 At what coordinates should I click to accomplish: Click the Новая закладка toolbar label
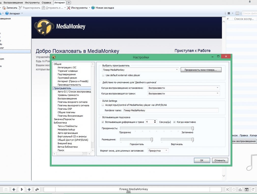105,8
